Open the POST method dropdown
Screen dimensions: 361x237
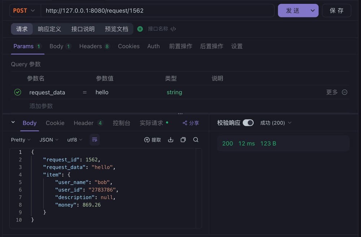click(x=24, y=10)
